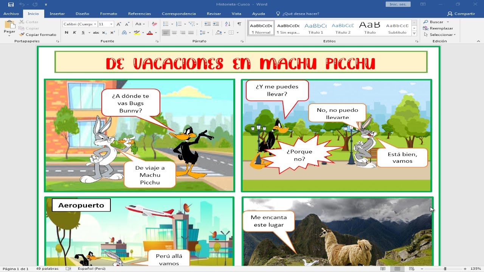Apply the Subtítulo style
This screenshot has width=484, height=272.
(397, 28)
